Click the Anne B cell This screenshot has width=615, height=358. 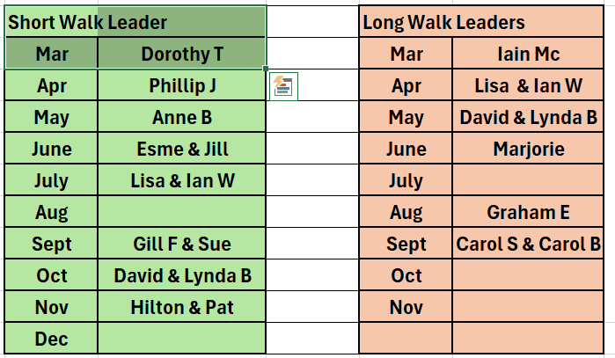coord(182,118)
